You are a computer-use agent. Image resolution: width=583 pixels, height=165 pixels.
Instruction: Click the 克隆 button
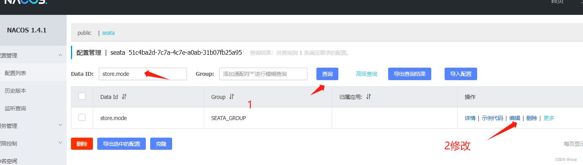coord(161,143)
